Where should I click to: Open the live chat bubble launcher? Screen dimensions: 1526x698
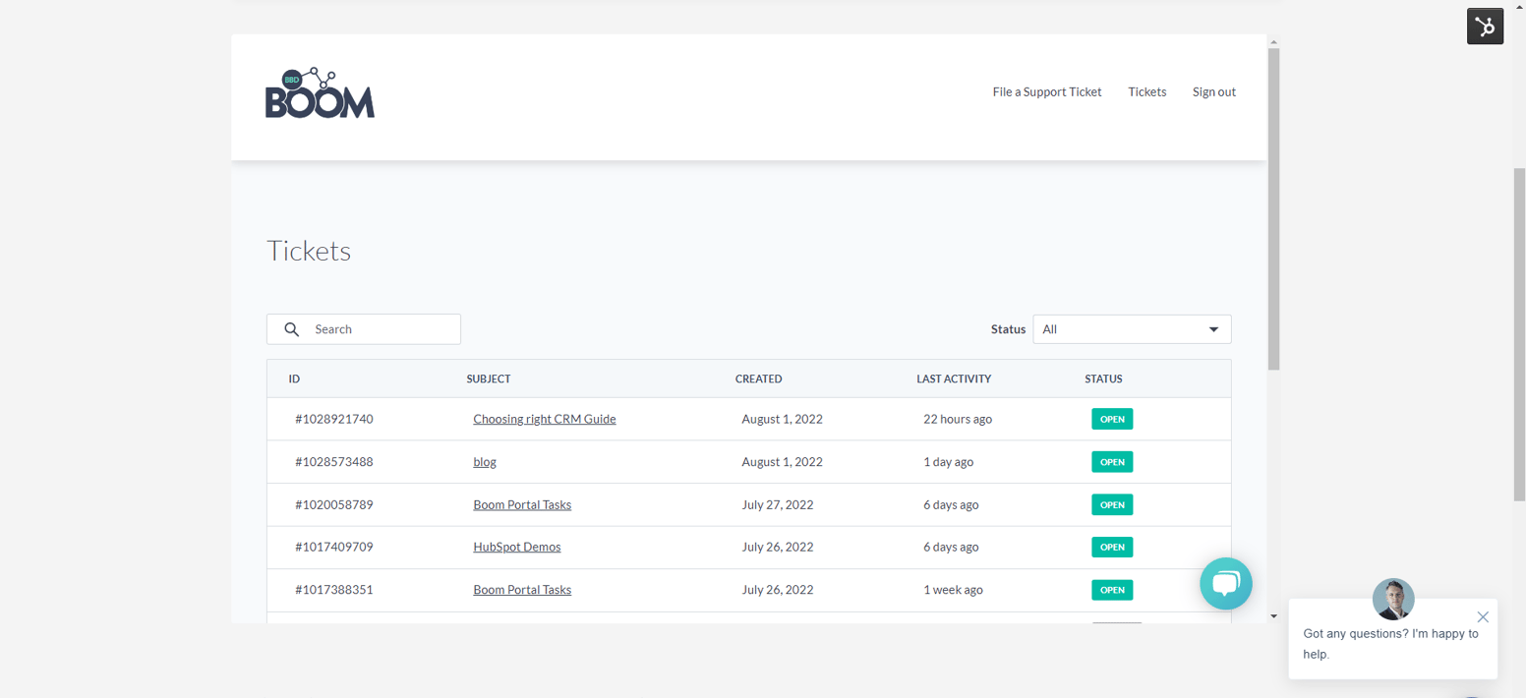pyautogui.click(x=1225, y=583)
